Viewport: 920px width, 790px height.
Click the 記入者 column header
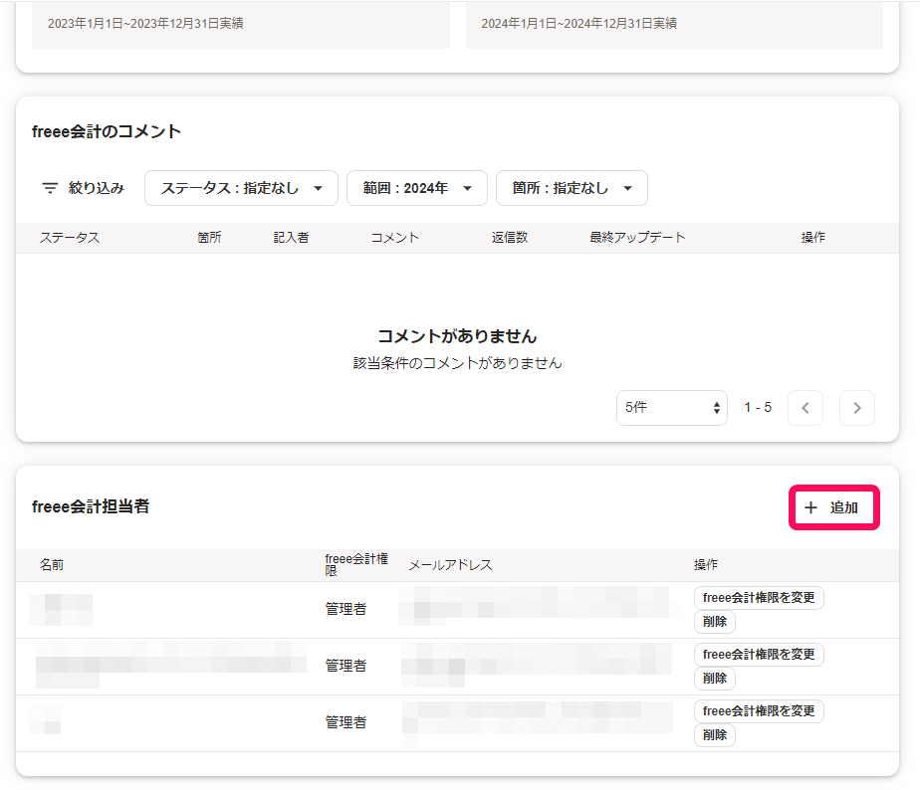click(x=291, y=238)
